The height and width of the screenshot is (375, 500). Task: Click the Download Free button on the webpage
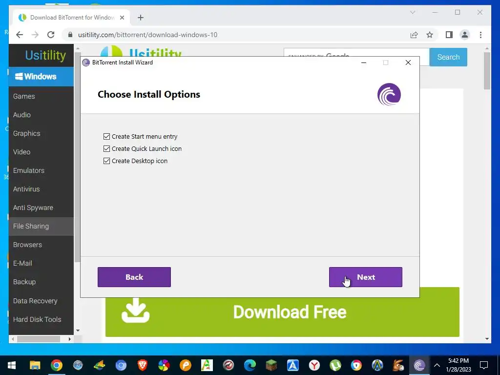[282, 312]
